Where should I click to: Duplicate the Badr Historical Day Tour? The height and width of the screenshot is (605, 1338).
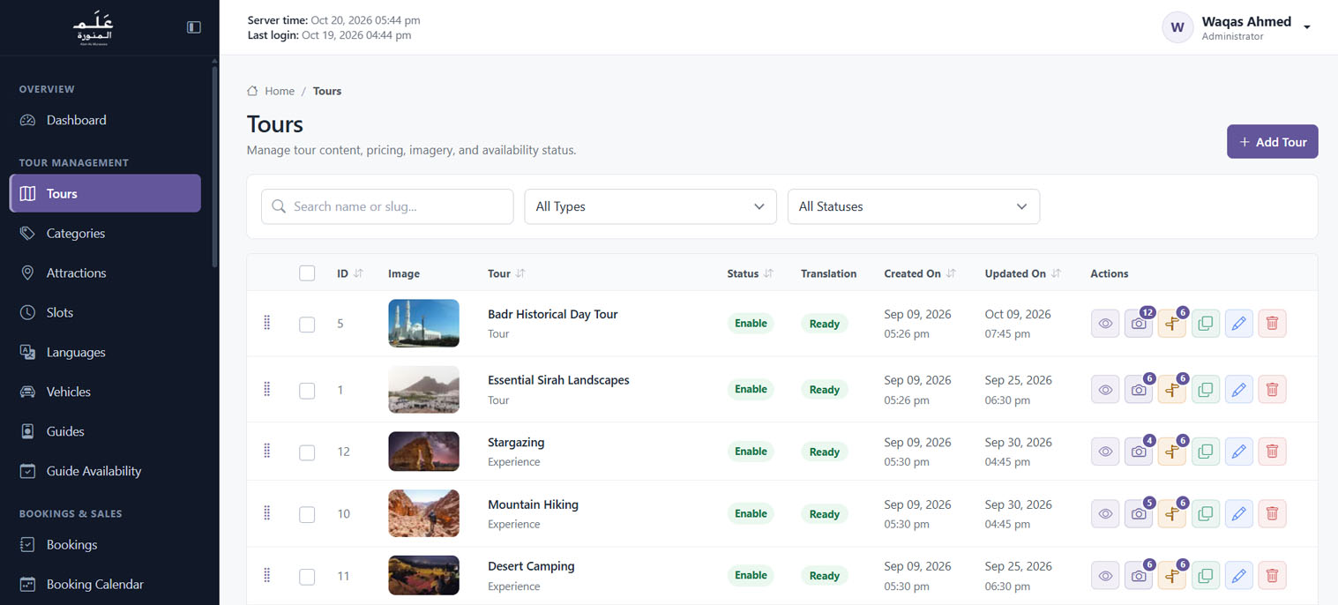click(x=1206, y=324)
